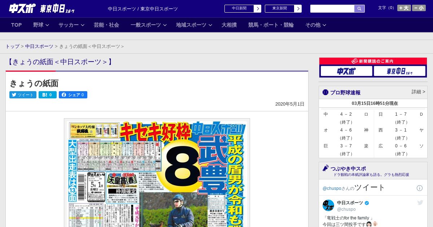Click the search magnifier button
The image size is (433, 227).
359,9
